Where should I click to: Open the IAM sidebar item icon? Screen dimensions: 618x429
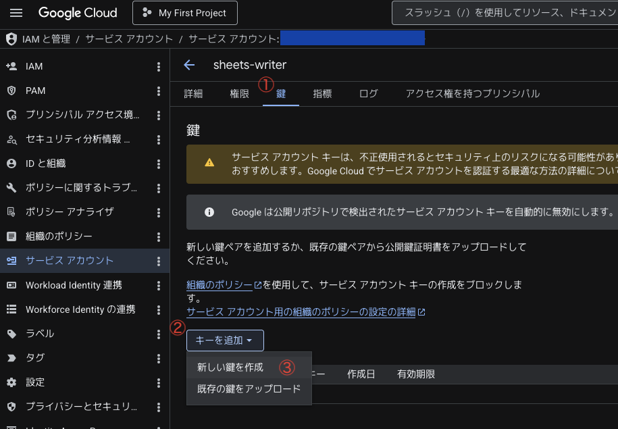click(11, 66)
